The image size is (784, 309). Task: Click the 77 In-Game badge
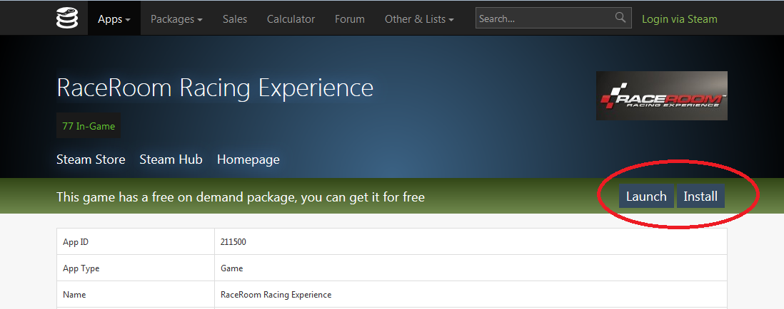tap(89, 126)
